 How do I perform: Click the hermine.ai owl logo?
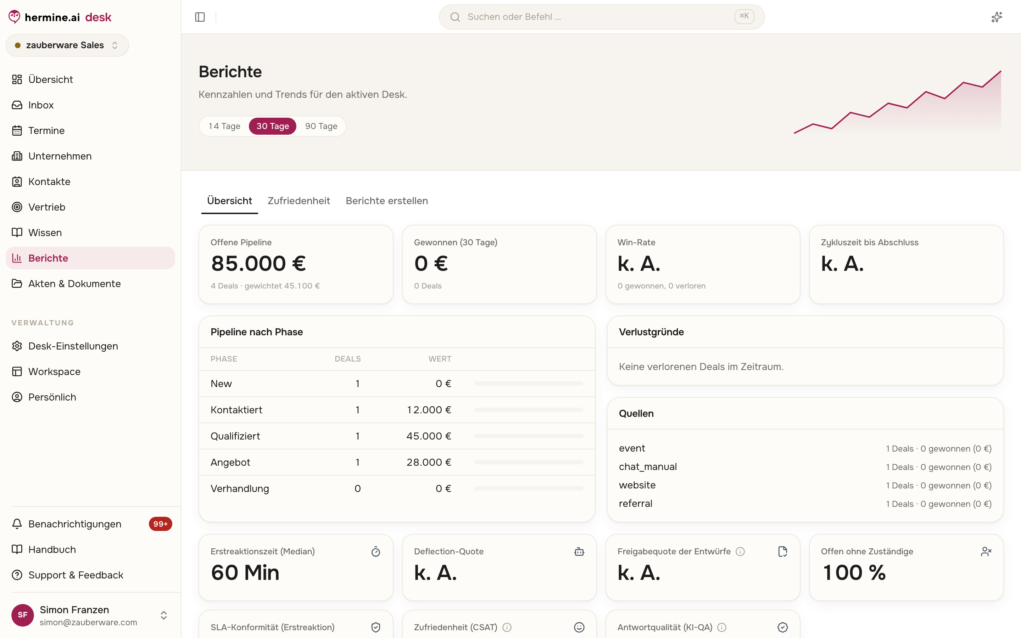pos(14,17)
